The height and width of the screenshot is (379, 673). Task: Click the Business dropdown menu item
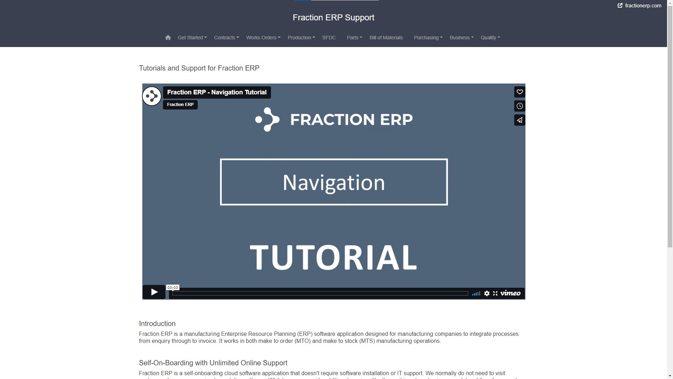click(461, 38)
